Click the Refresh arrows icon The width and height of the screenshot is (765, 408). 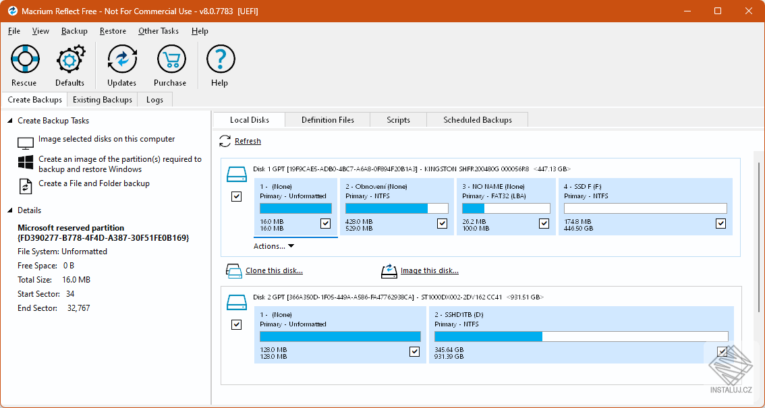point(225,141)
